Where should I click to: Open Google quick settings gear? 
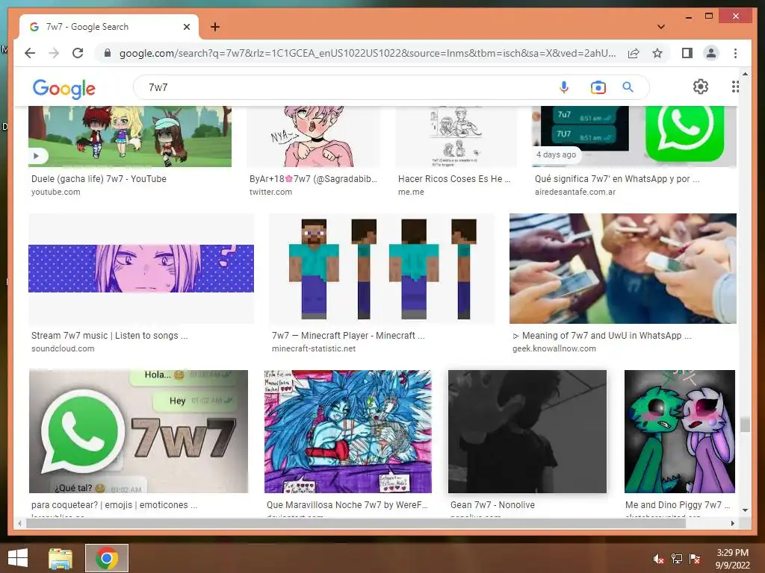click(700, 87)
